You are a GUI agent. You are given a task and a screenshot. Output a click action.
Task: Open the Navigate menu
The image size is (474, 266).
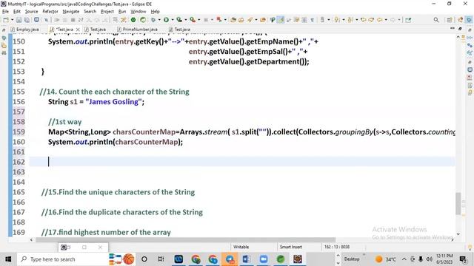[x=71, y=12]
